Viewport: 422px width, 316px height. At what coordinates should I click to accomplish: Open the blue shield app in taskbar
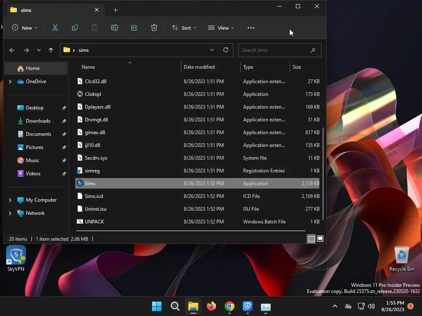(247, 306)
